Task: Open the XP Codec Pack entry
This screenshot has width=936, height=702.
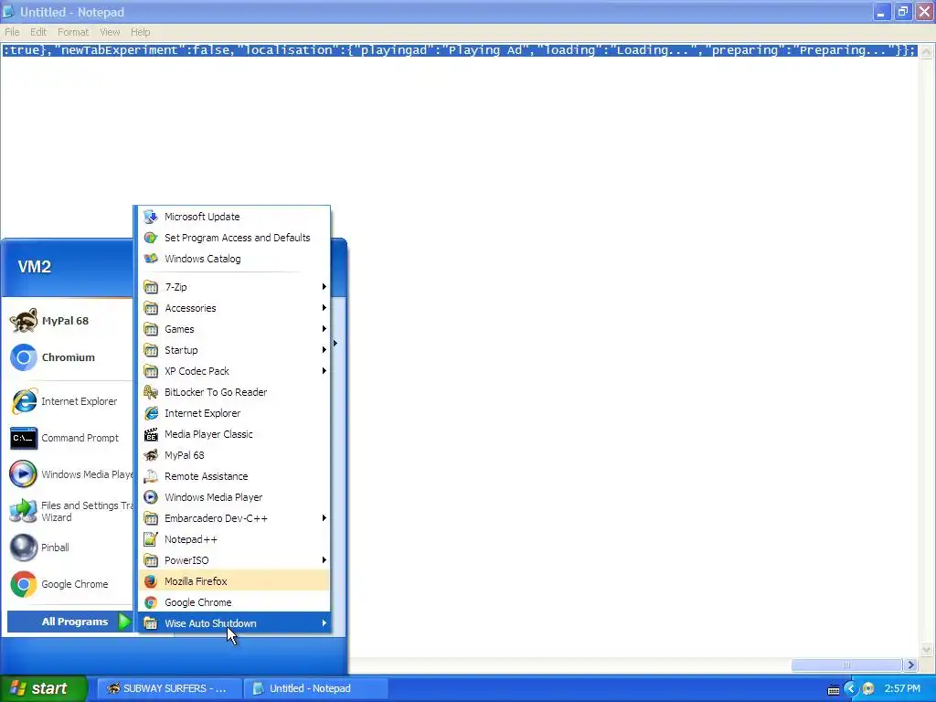Action: [x=235, y=371]
